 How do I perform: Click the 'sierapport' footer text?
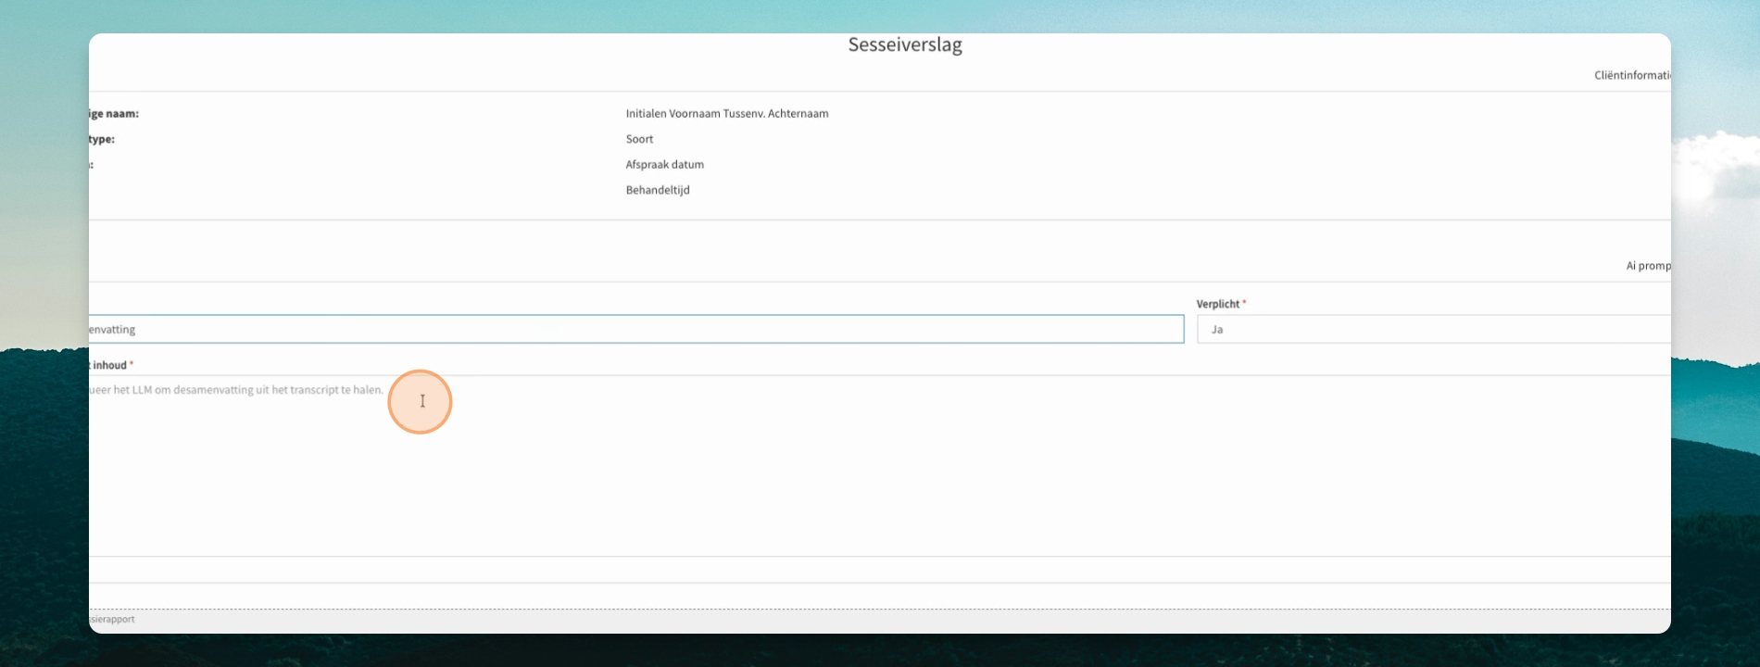tap(112, 619)
